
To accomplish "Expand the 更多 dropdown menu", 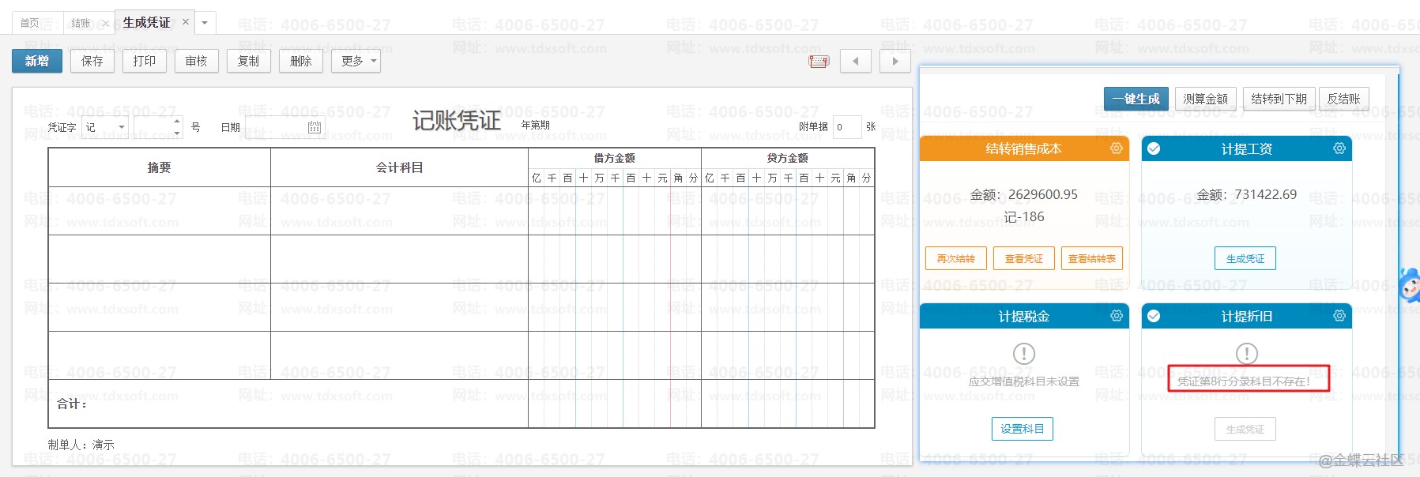I will pos(357,61).
